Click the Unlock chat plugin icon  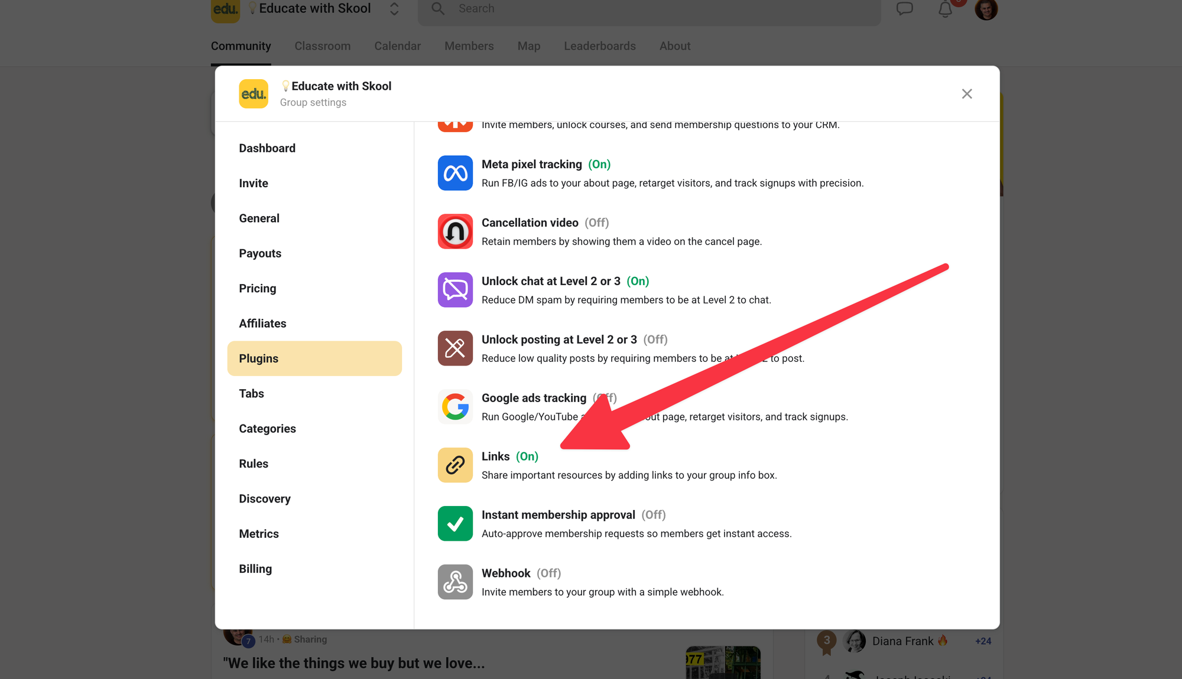(455, 290)
